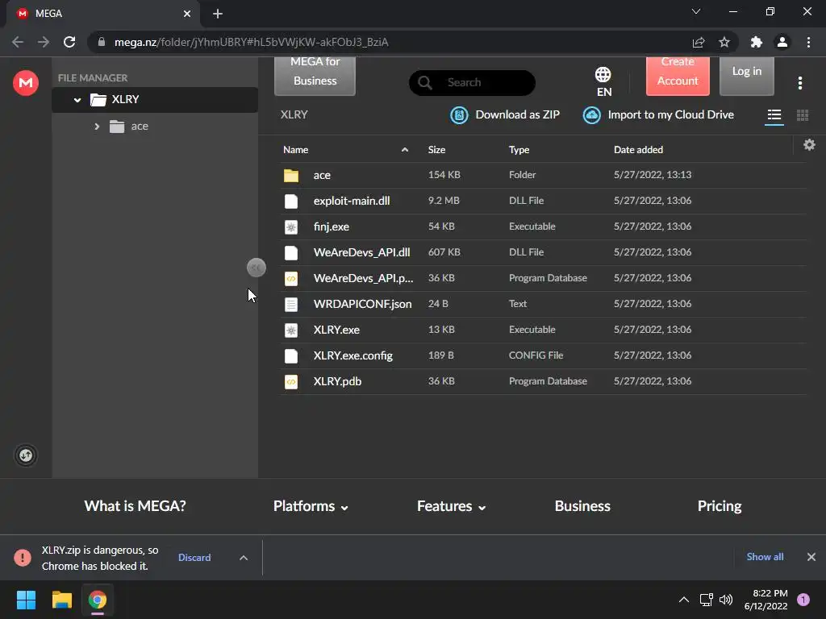This screenshot has width=826, height=619.
Task: Click Show all downloads
Action: click(x=765, y=557)
